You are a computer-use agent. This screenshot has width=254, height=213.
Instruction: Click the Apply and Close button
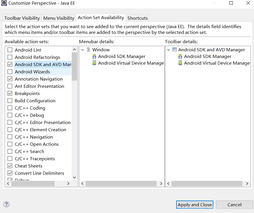(x=195, y=205)
